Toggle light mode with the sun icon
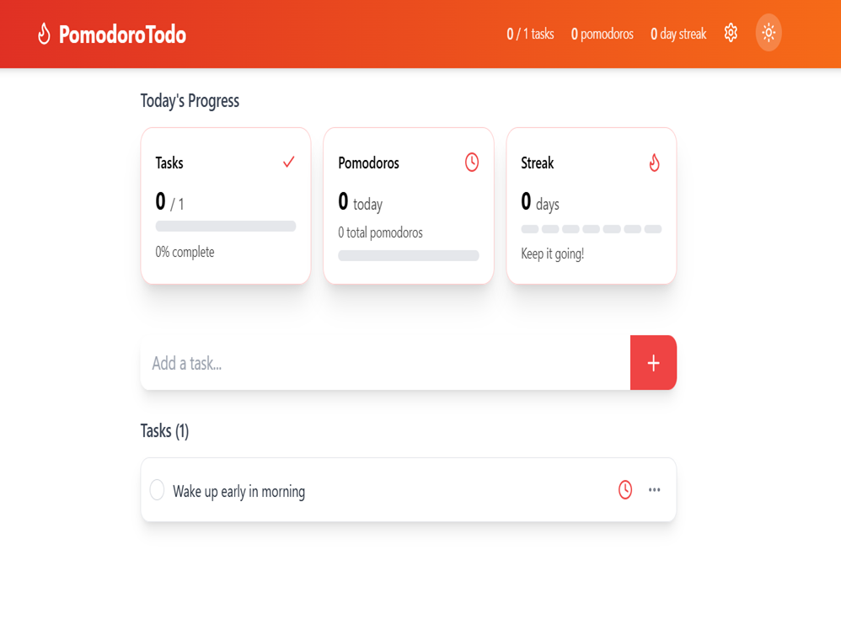The height and width of the screenshot is (619, 841). click(x=769, y=33)
